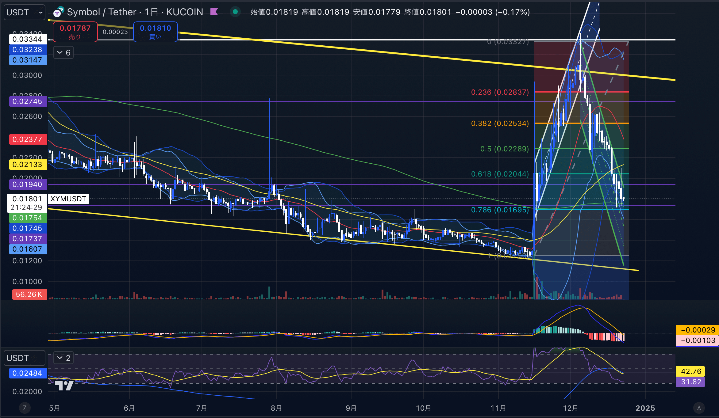
Task: Click the RSI value label 31.82
Action: (x=690, y=382)
